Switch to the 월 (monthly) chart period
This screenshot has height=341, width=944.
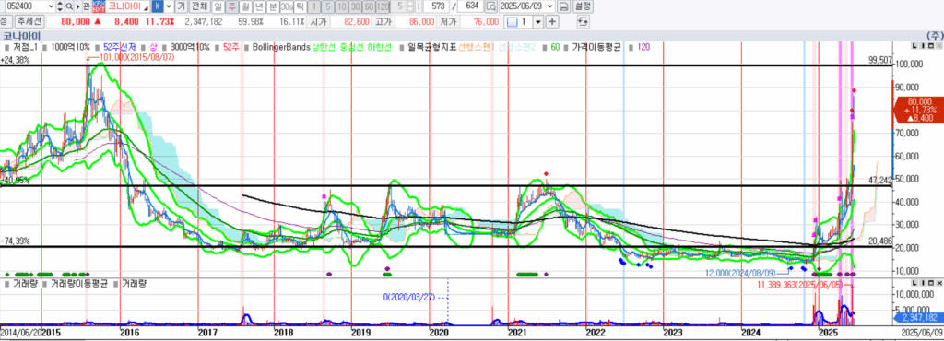point(245,6)
